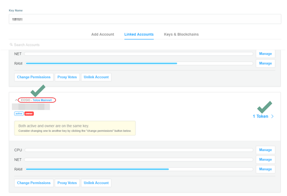The width and height of the screenshot is (287, 196).
Task: Click the Telos account CPU usage bar
Action: pyautogui.click(x=139, y=150)
